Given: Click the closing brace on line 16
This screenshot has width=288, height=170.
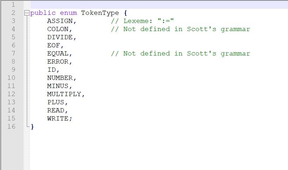Looking at the screenshot, I should pos(32,127).
